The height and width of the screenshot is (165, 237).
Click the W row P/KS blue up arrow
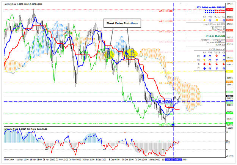point(210,68)
